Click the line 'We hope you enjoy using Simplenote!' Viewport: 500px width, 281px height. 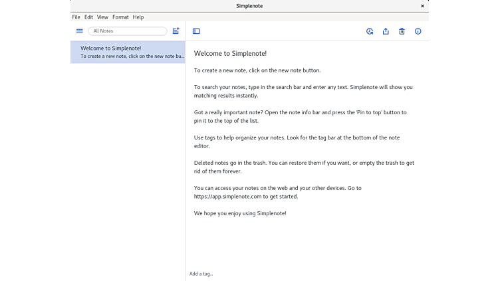[240, 213]
